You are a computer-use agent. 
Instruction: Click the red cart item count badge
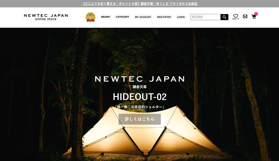click(x=256, y=14)
